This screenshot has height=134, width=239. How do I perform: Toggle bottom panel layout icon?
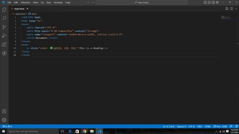(209, 3)
